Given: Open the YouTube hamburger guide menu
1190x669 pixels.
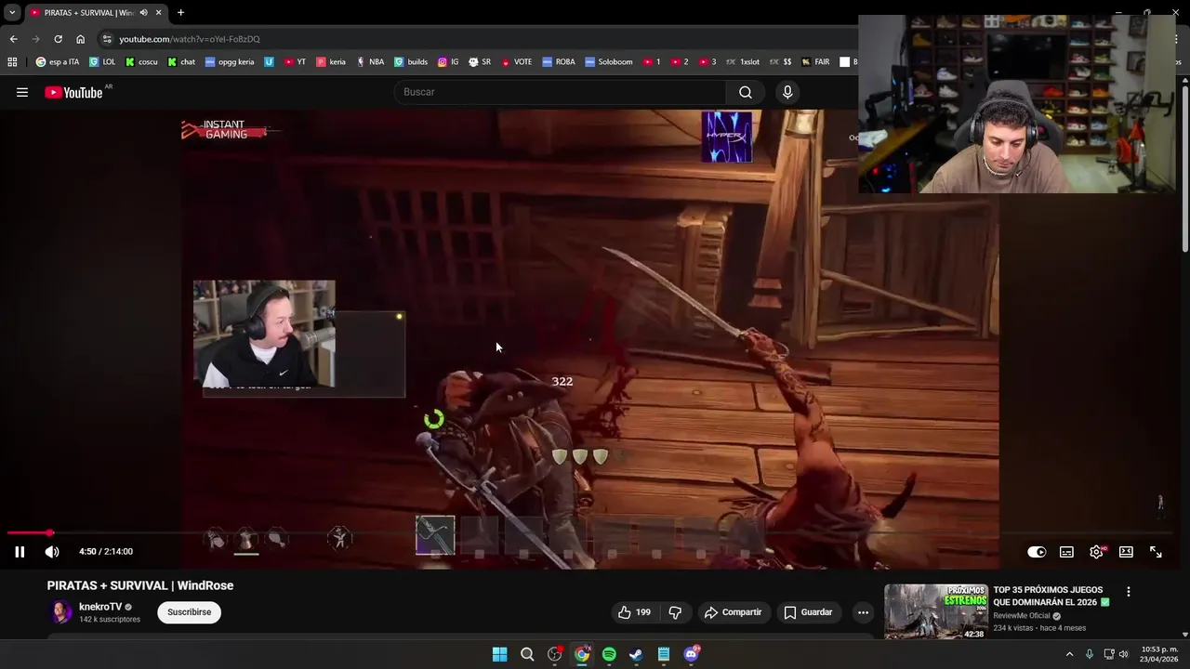Looking at the screenshot, I should [x=22, y=92].
